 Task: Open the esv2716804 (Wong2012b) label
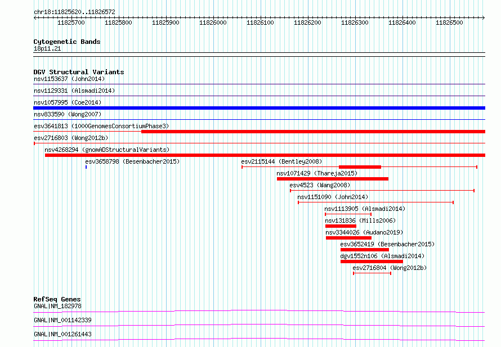390,268
